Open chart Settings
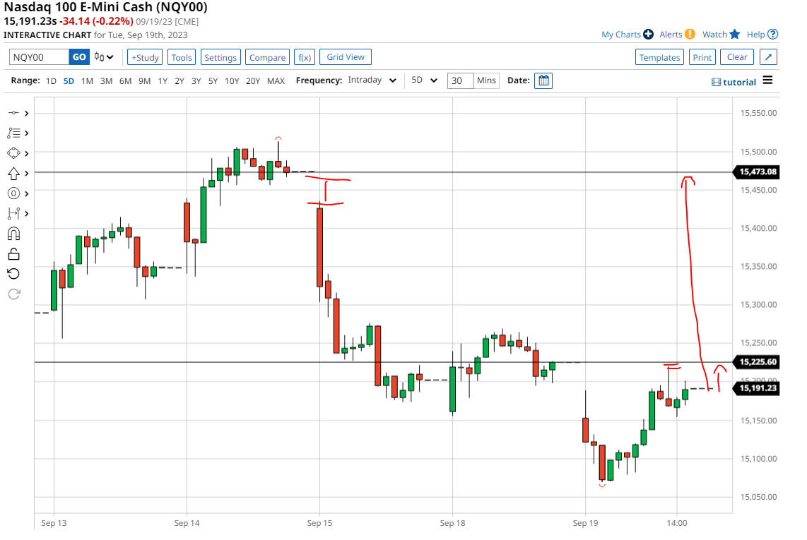This screenshot has height=540, width=807. click(x=220, y=57)
